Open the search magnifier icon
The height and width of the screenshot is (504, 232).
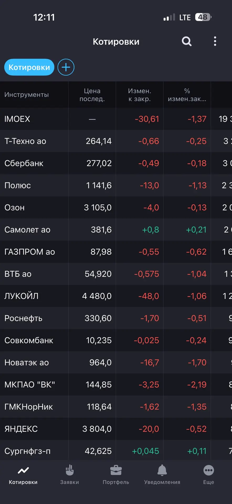(187, 41)
